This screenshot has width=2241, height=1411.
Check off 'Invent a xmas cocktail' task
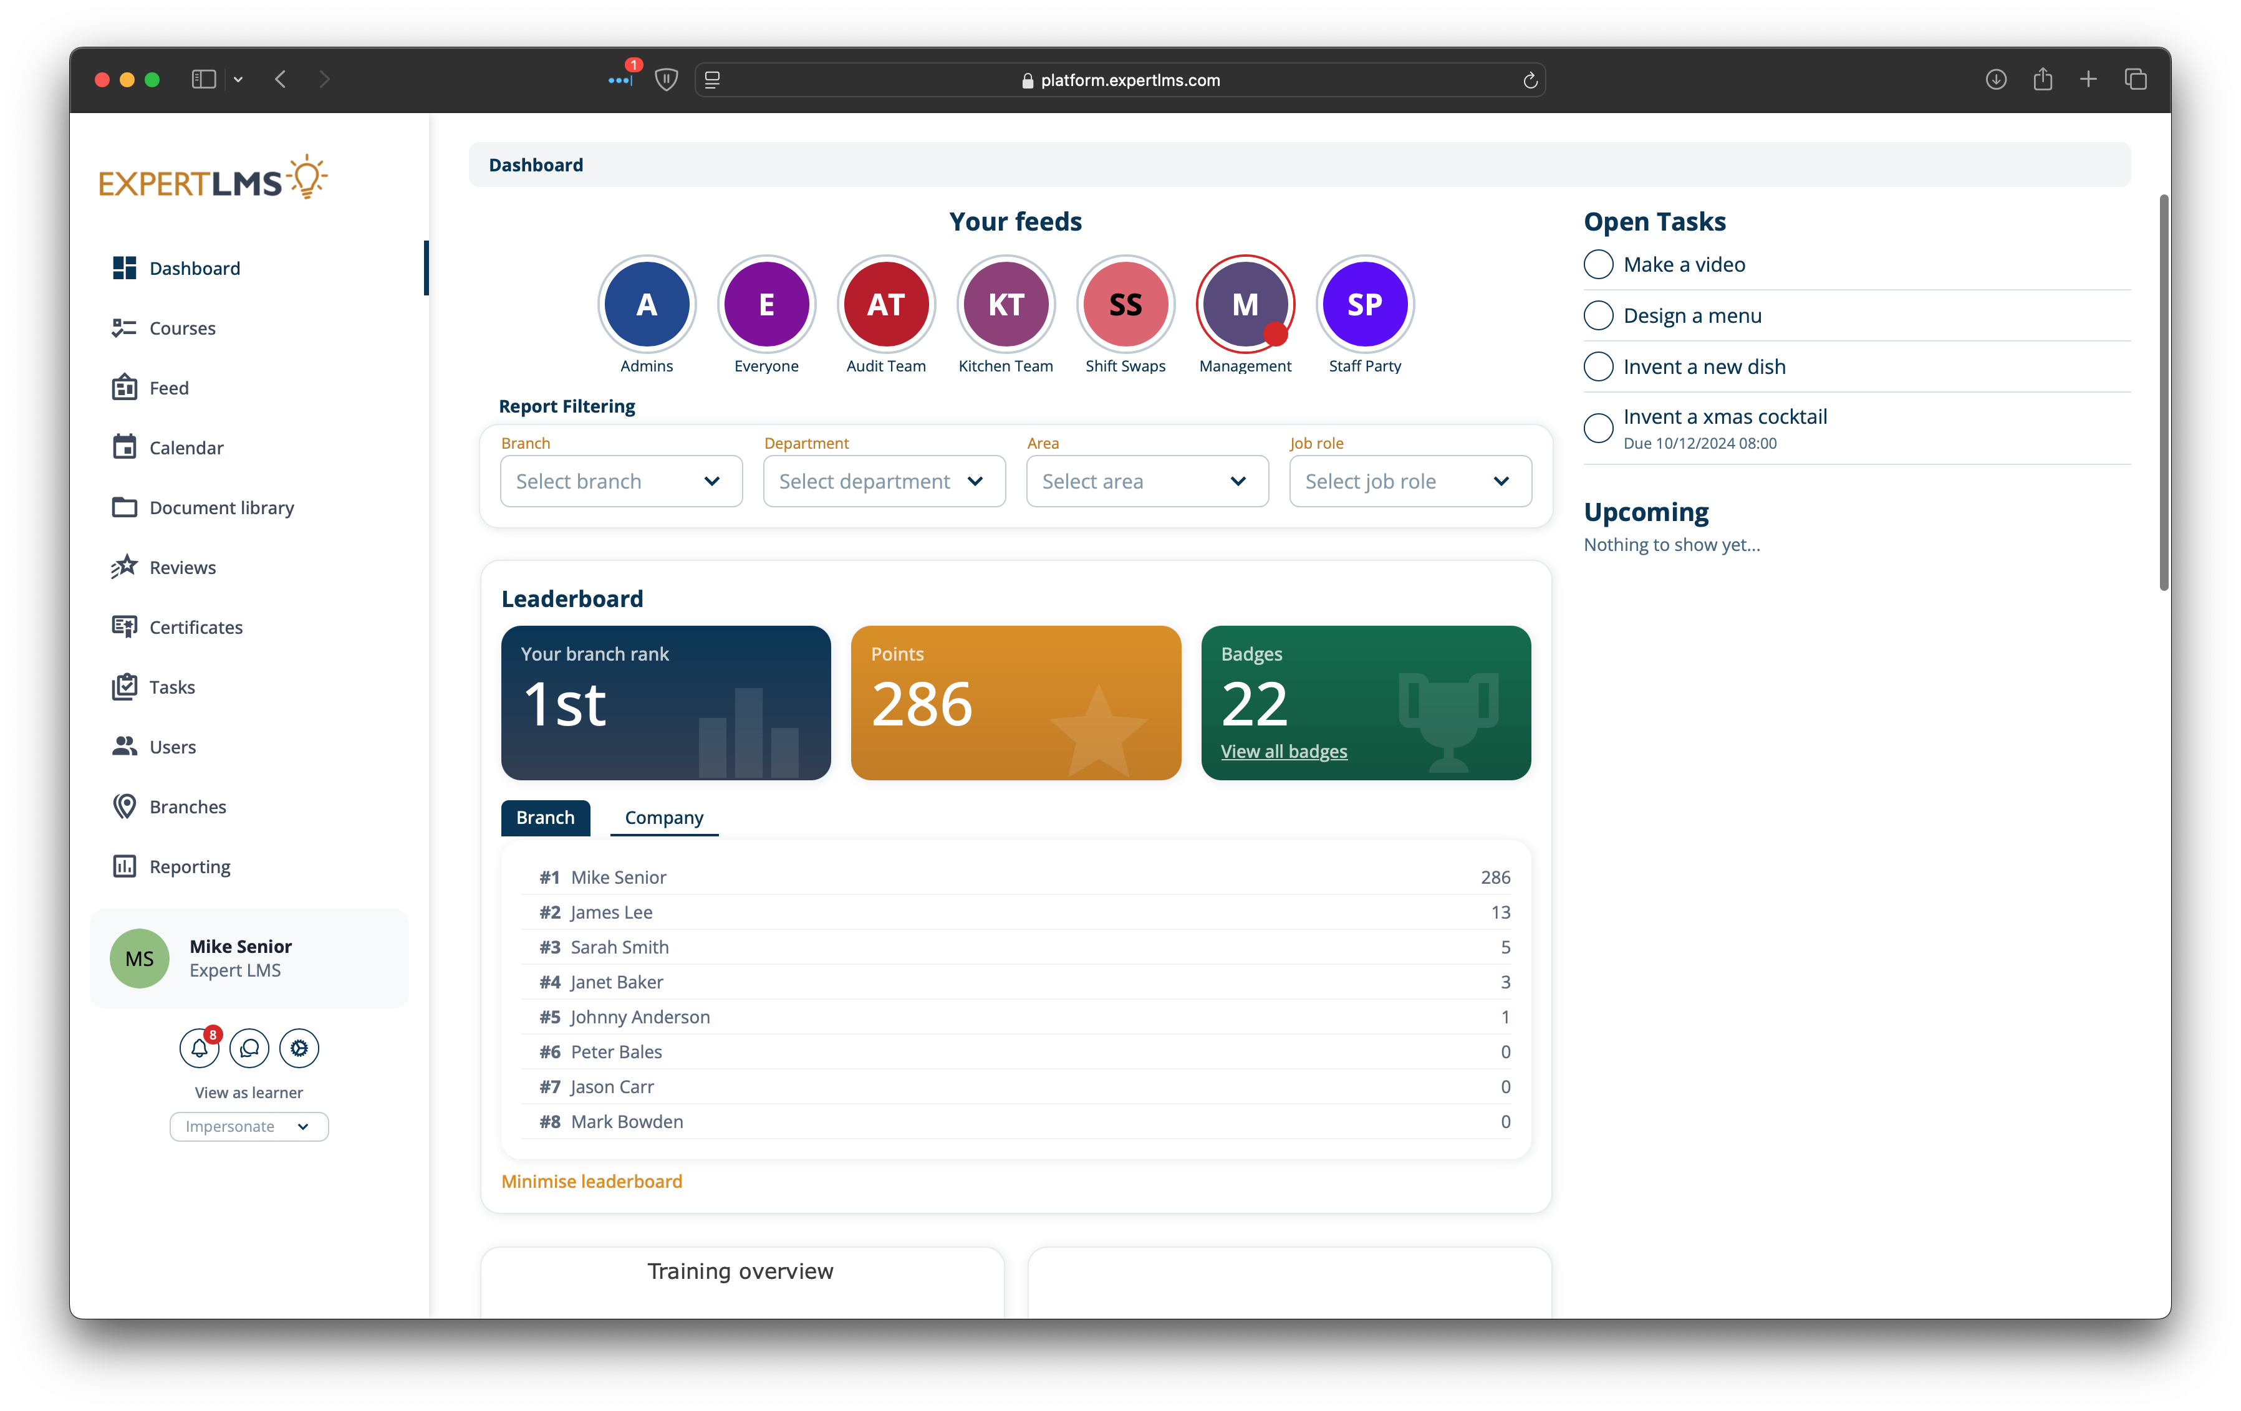pos(1598,428)
